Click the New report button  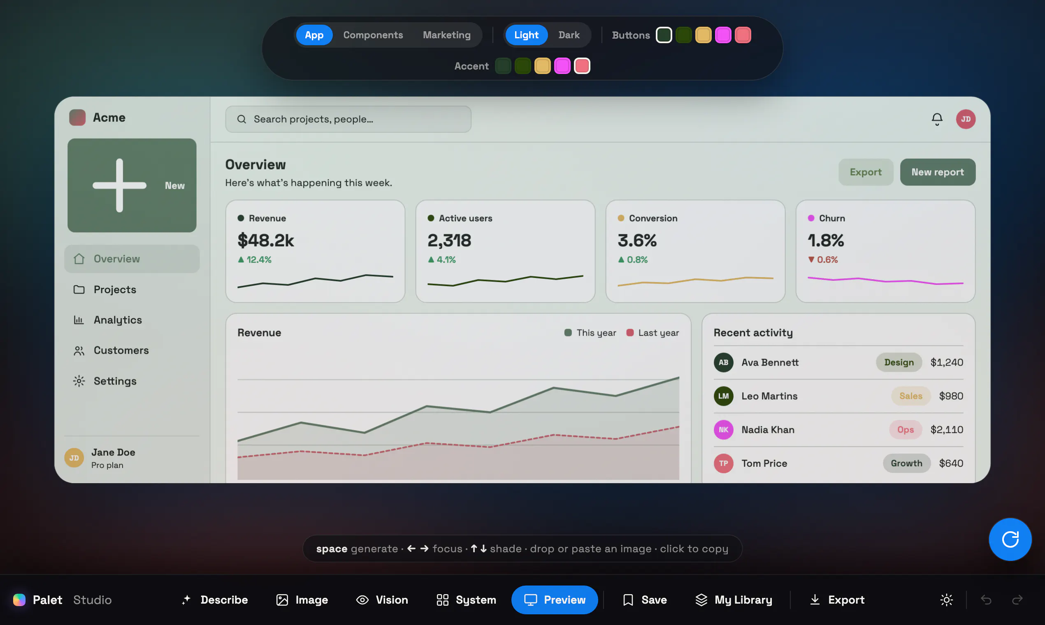[938, 172]
